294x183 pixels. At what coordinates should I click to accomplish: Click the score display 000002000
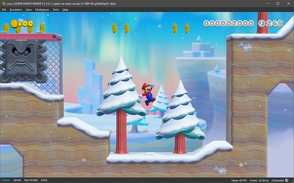[x=229, y=24]
